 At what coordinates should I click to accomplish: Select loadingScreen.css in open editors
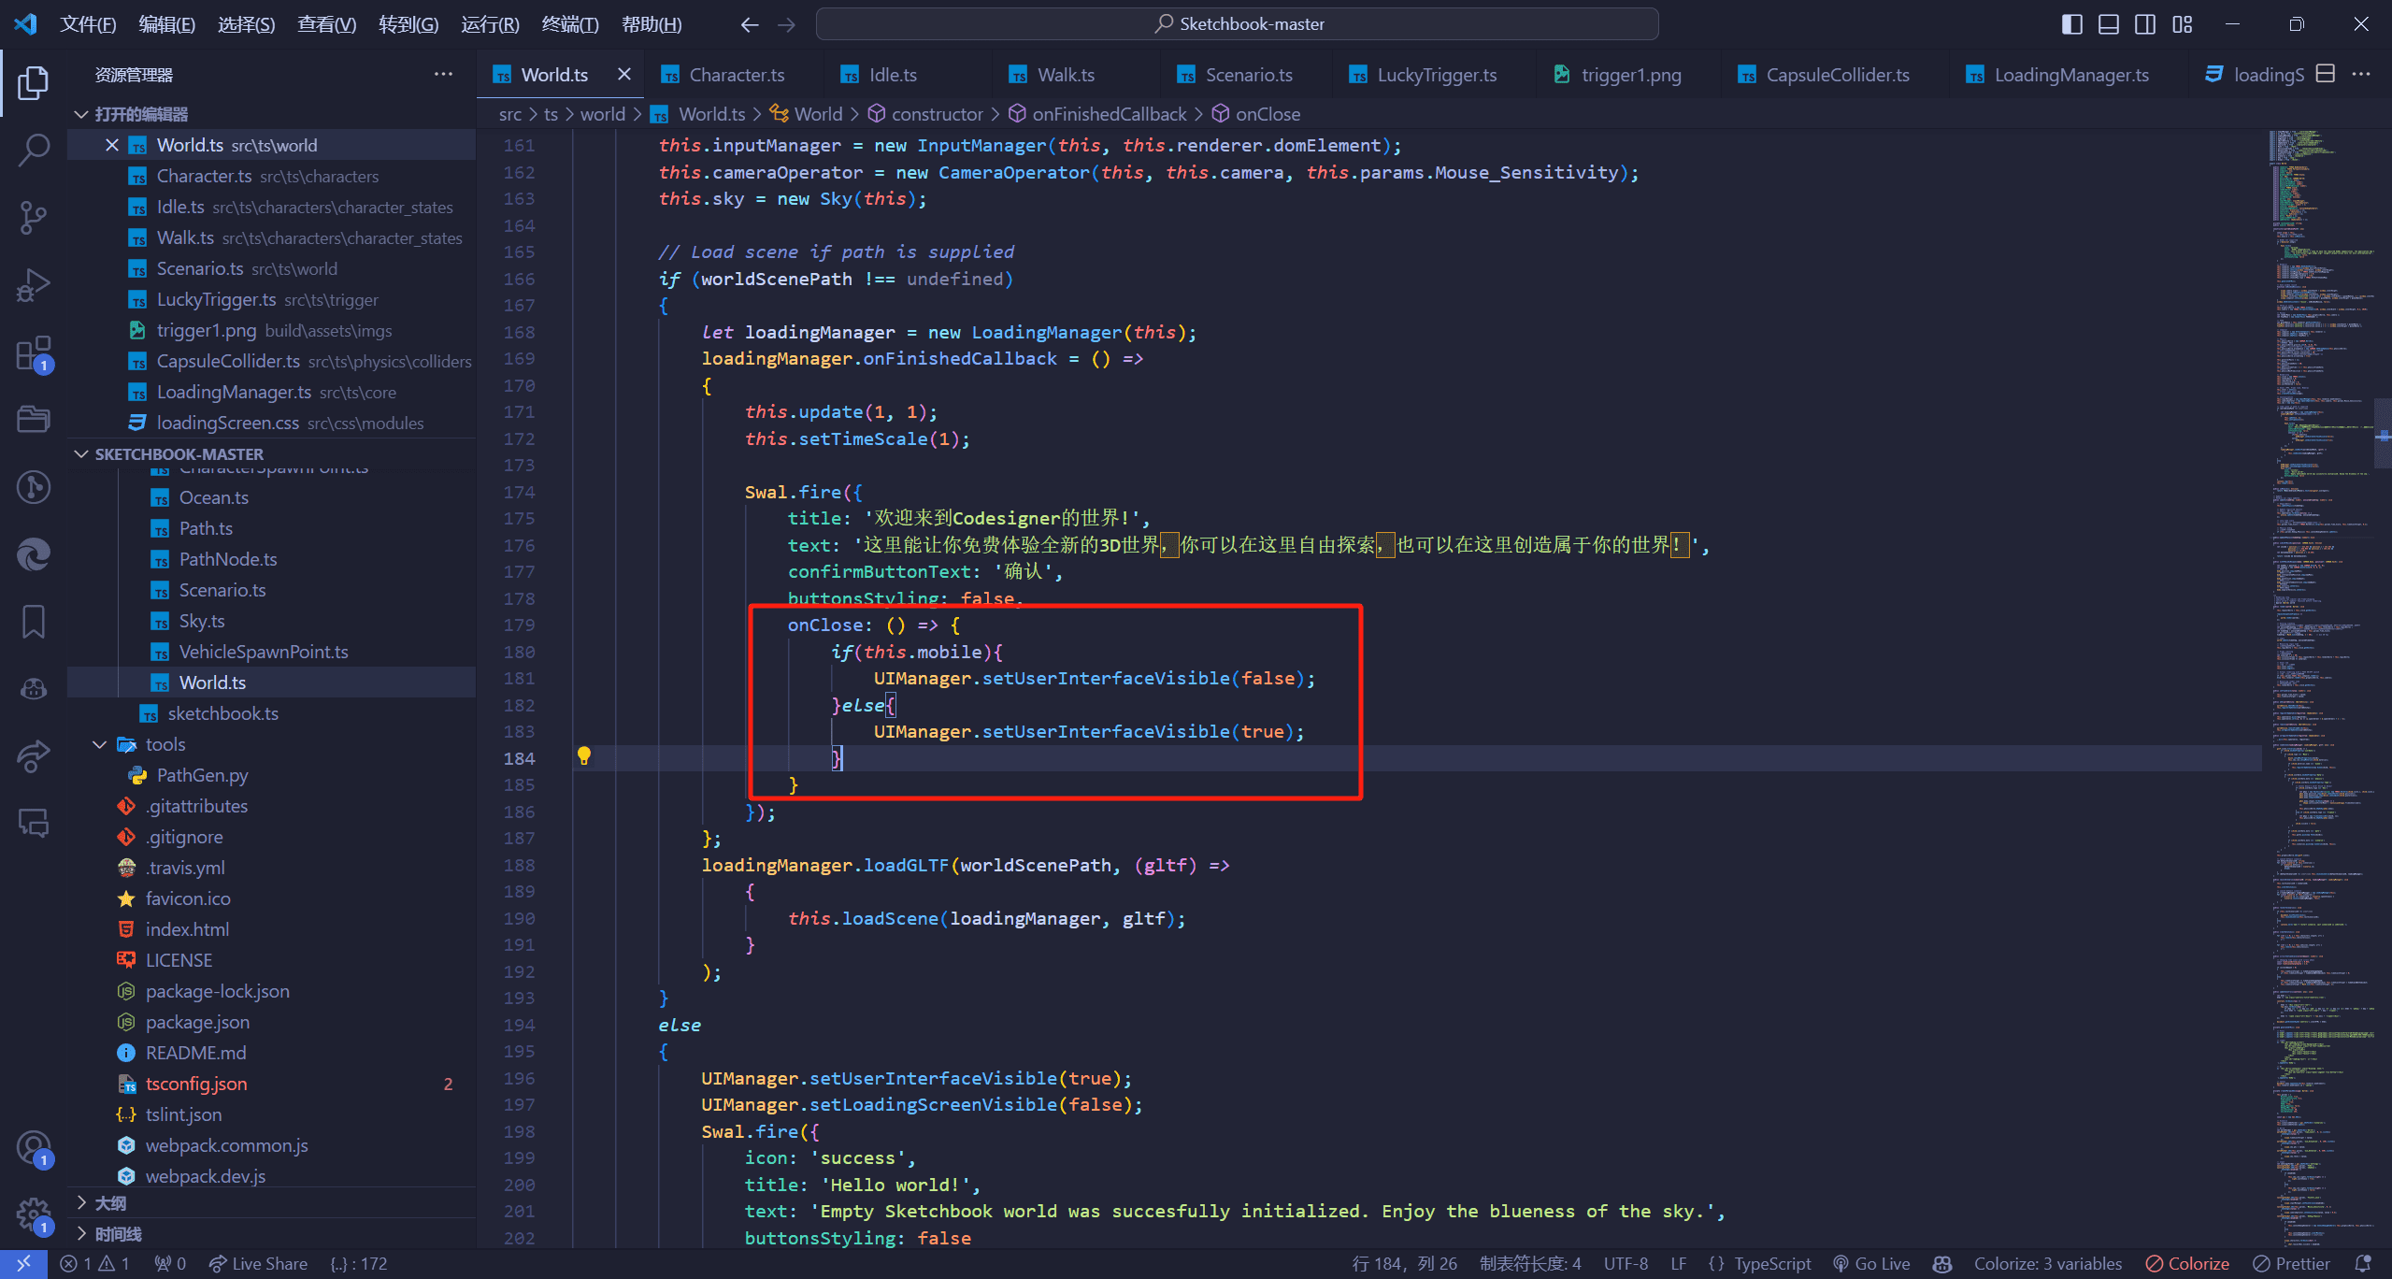(271, 423)
